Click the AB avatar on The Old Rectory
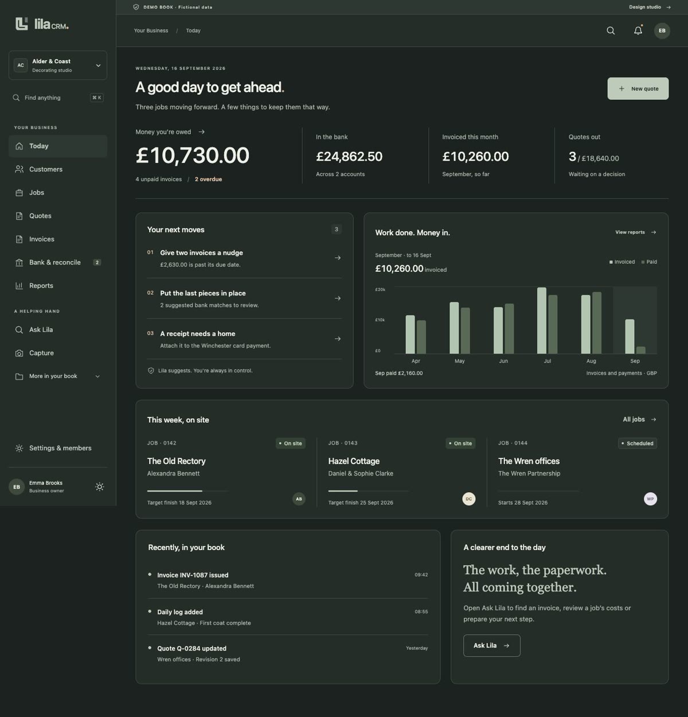The image size is (688, 717). click(x=299, y=499)
